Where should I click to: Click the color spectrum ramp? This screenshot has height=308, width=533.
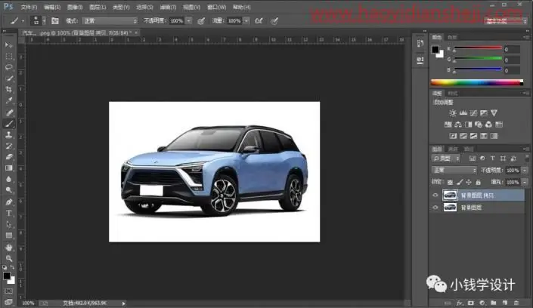(477, 82)
